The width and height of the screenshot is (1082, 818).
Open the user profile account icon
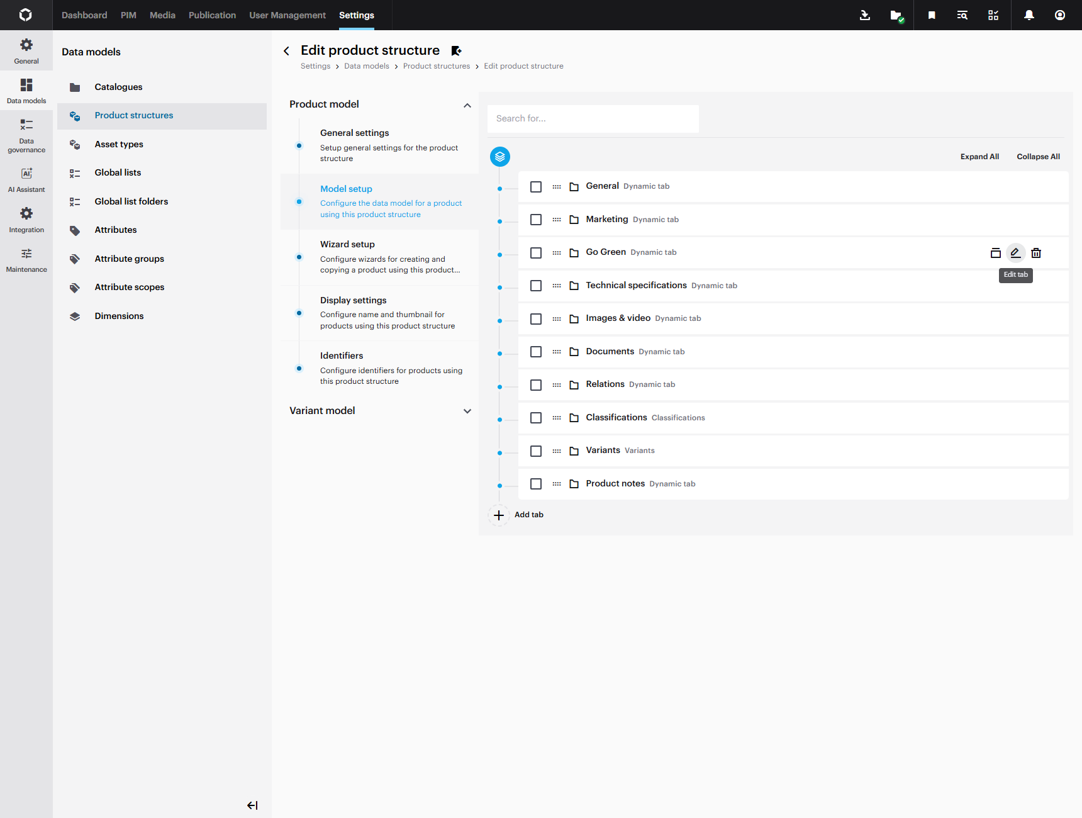pyautogui.click(x=1060, y=15)
